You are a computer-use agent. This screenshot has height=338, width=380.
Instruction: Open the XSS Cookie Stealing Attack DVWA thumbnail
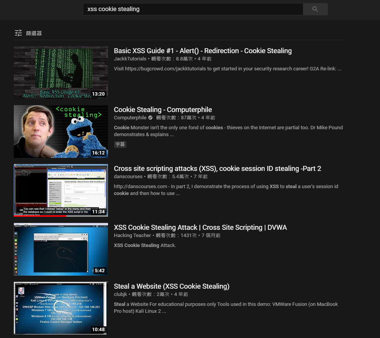tap(61, 249)
